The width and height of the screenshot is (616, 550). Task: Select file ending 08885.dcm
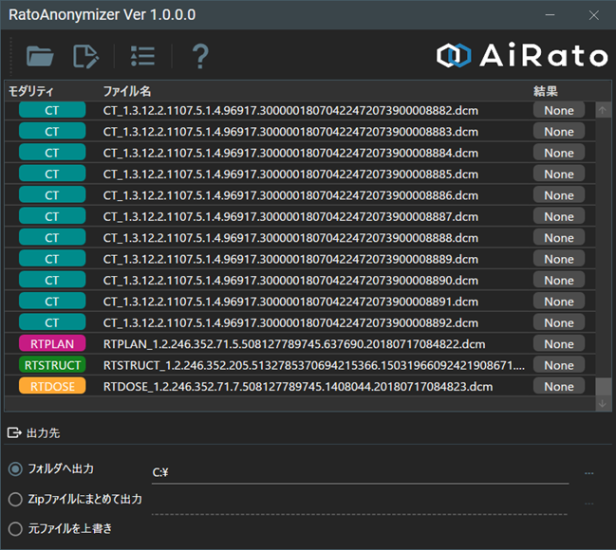pyautogui.click(x=290, y=174)
